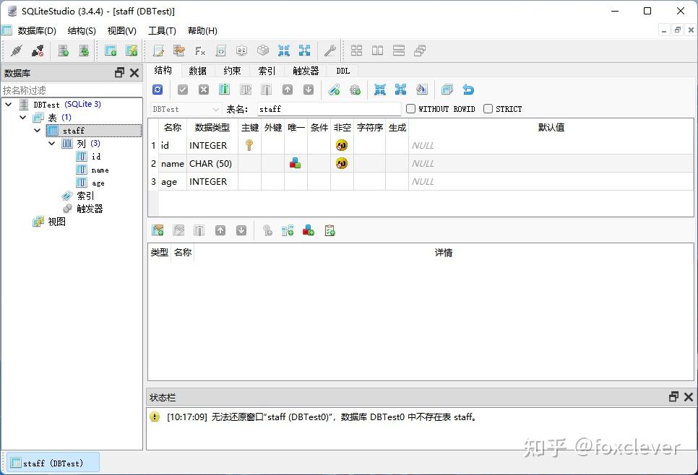698x475 pixels.
Task: Enable the WITHOUT ROWID checkbox
Action: [410, 108]
